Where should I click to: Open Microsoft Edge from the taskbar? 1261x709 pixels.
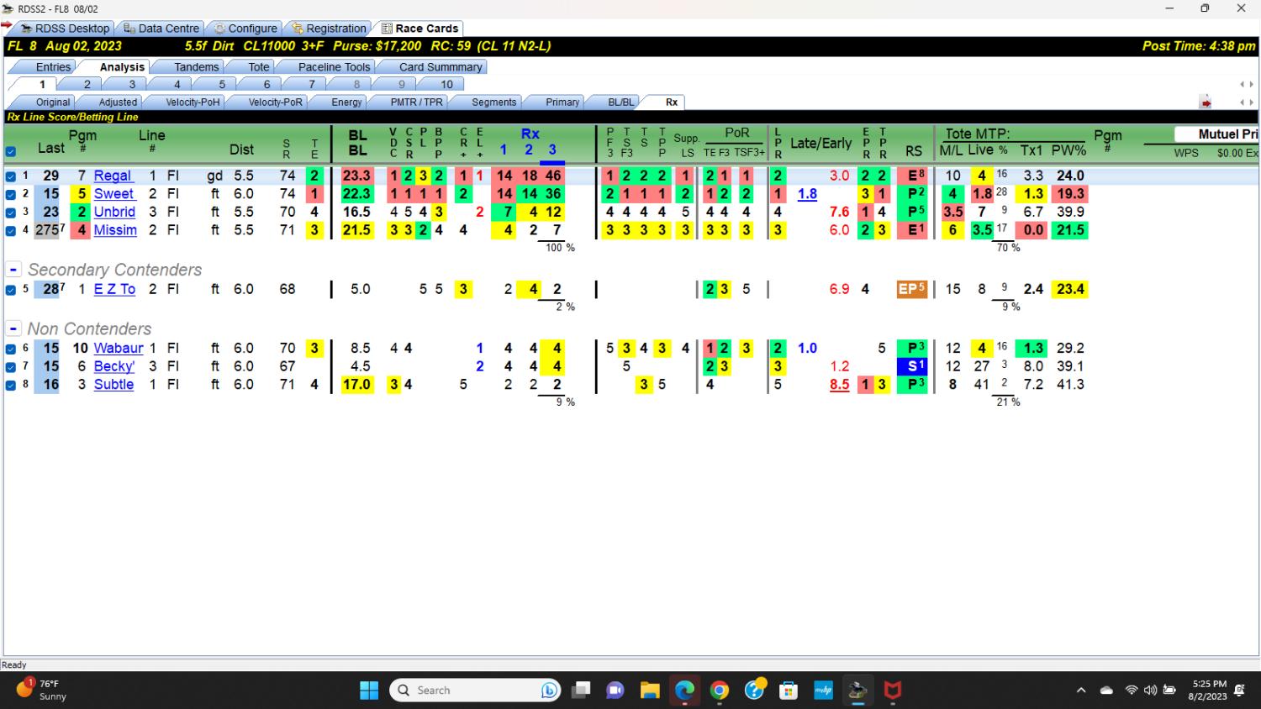click(685, 691)
